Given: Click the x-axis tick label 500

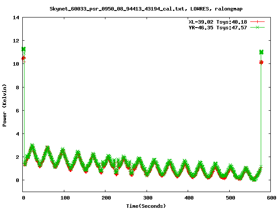Looking at the screenshot, I should 230,198.
